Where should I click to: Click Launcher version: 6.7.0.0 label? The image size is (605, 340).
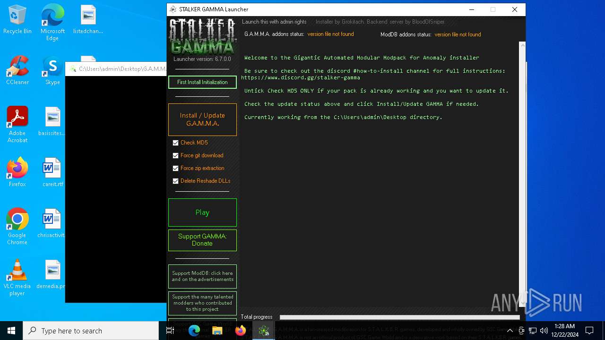pos(202,59)
